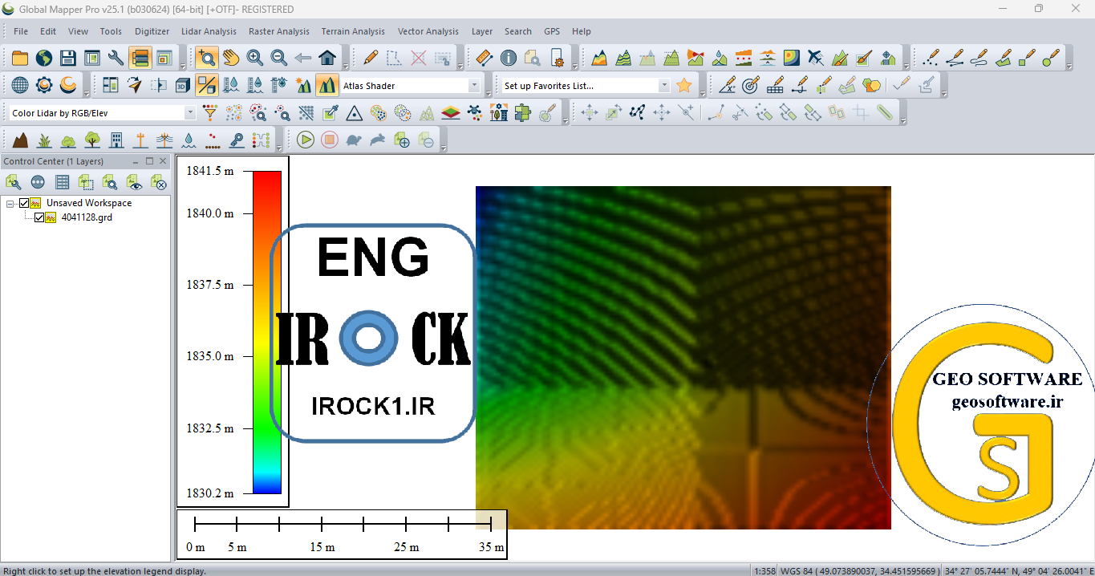The image size is (1095, 576).
Task: Click the airplane flight path icon
Action: (x=816, y=58)
